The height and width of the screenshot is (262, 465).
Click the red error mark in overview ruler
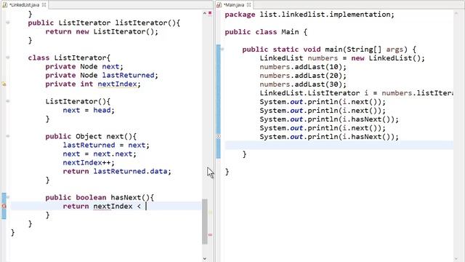210,234
